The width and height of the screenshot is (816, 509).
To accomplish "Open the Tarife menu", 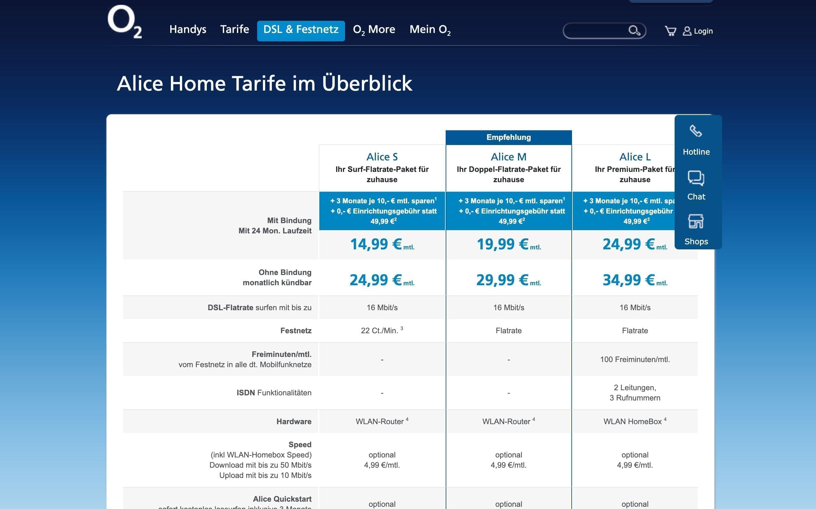I will (235, 29).
